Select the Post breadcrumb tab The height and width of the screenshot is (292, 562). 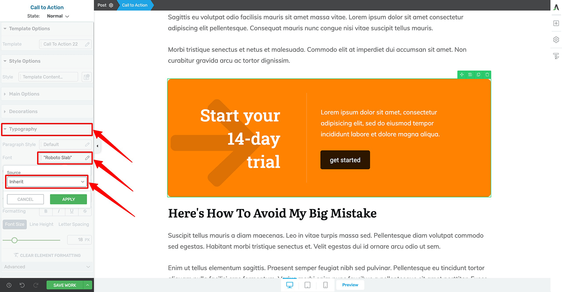click(x=105, y=5)
